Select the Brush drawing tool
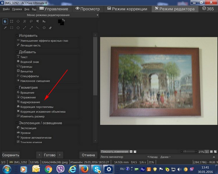 pos(5,28)
